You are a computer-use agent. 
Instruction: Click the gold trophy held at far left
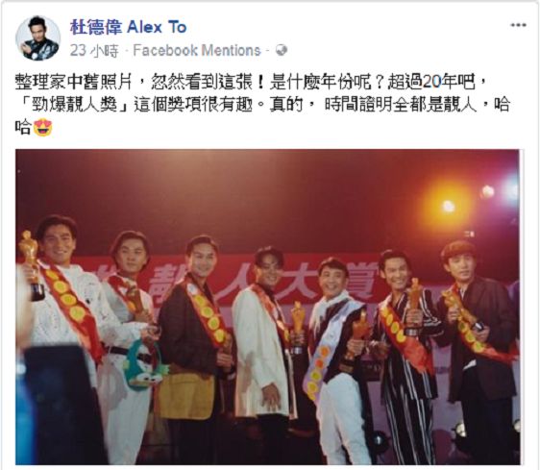[31, 263]
